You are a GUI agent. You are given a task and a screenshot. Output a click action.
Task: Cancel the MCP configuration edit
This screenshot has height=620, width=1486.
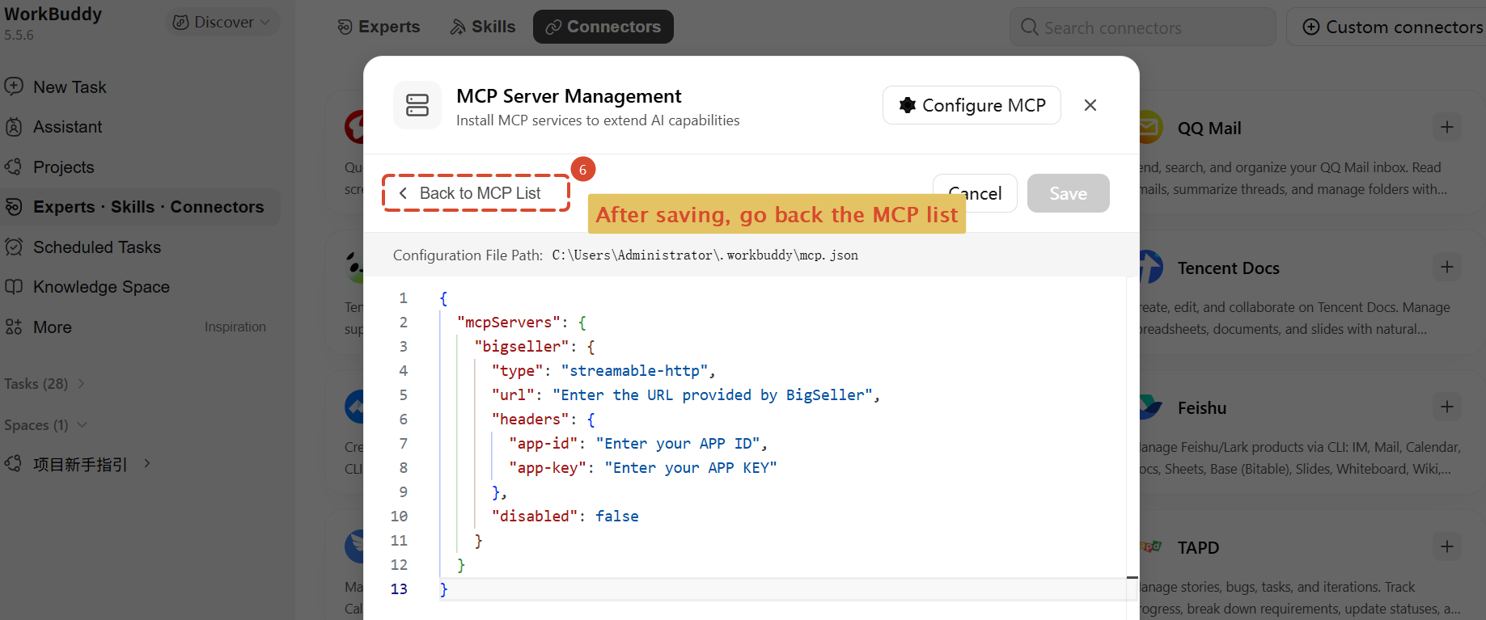(975, 193)
